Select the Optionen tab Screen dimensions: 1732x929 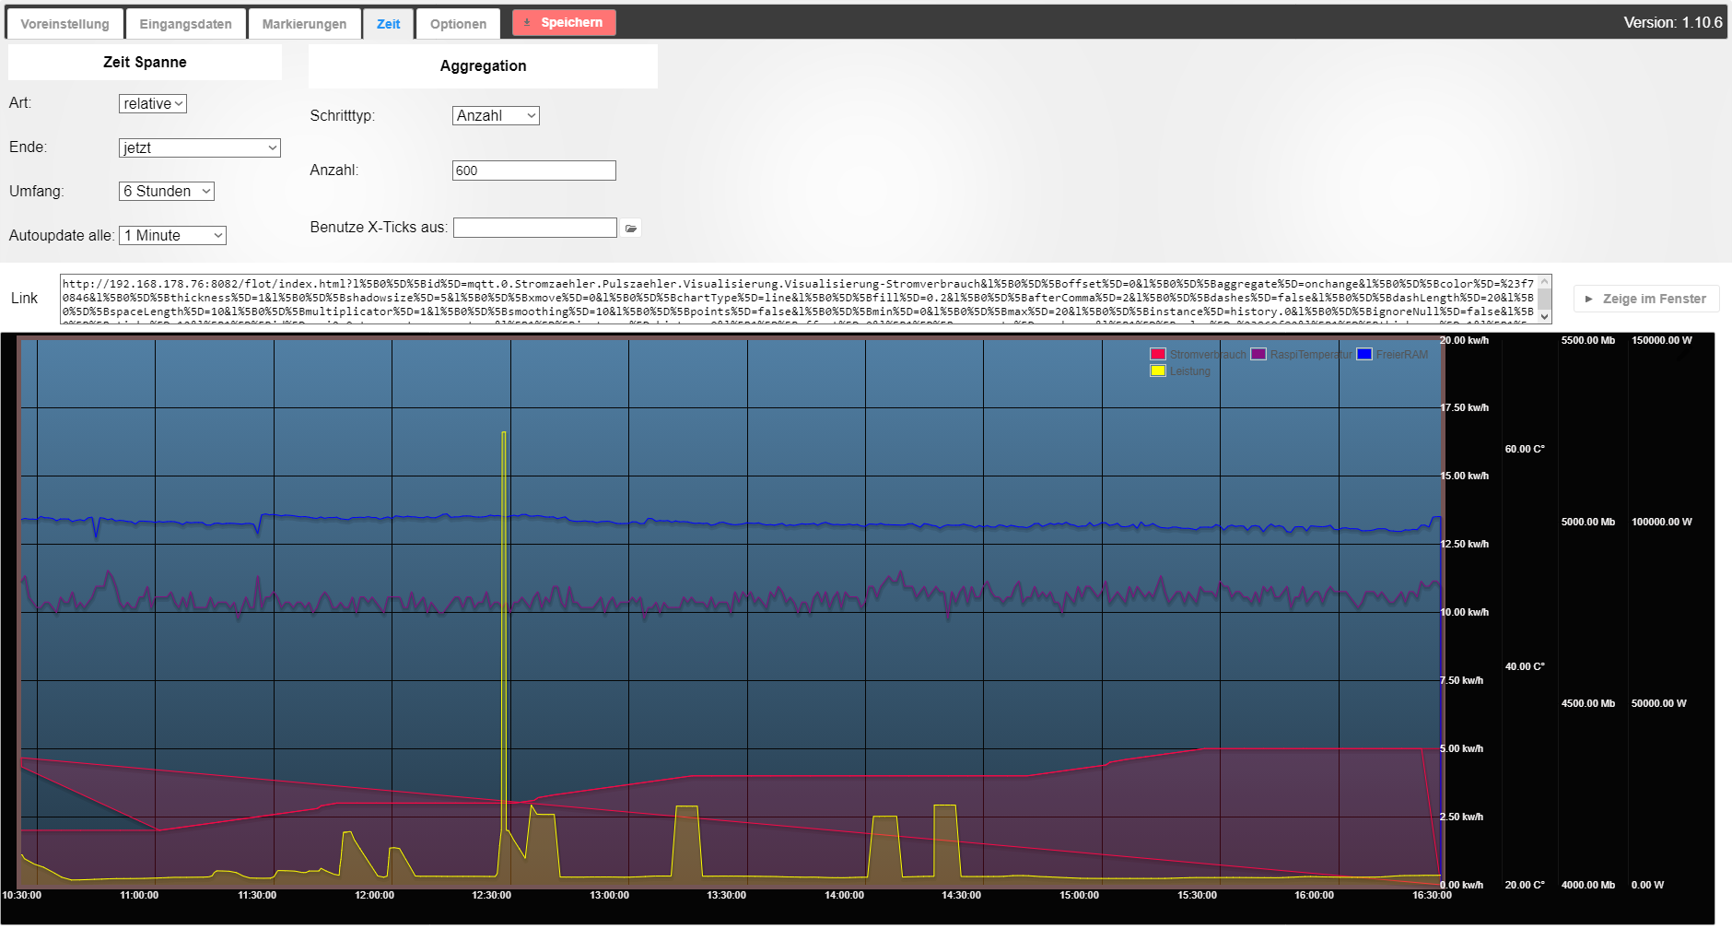pos(458,24)
